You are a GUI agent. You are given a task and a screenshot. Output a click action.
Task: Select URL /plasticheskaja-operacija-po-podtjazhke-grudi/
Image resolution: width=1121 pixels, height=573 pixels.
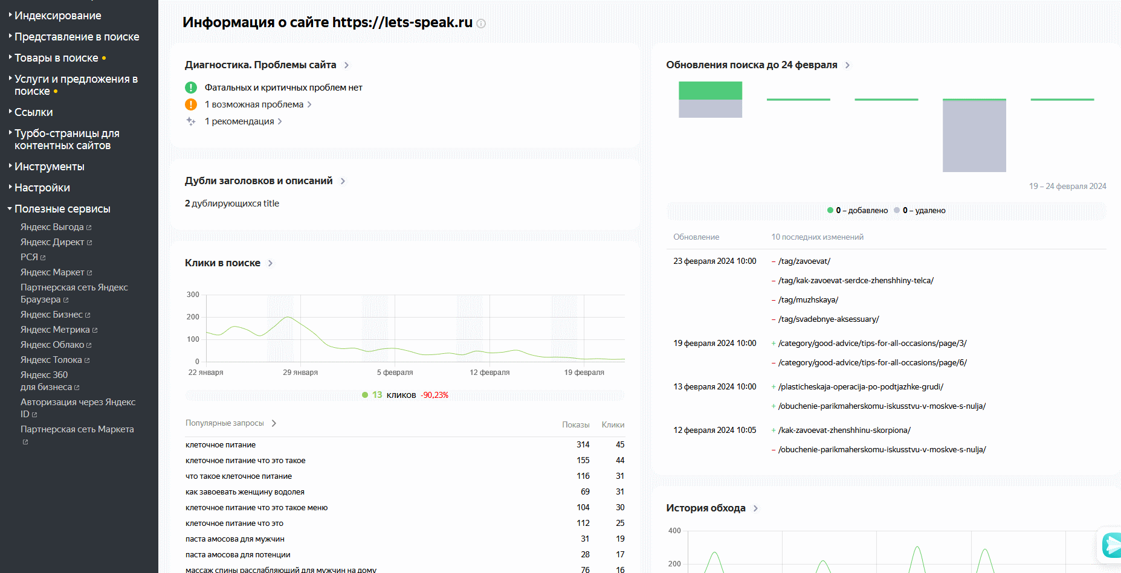coord(861,387)
